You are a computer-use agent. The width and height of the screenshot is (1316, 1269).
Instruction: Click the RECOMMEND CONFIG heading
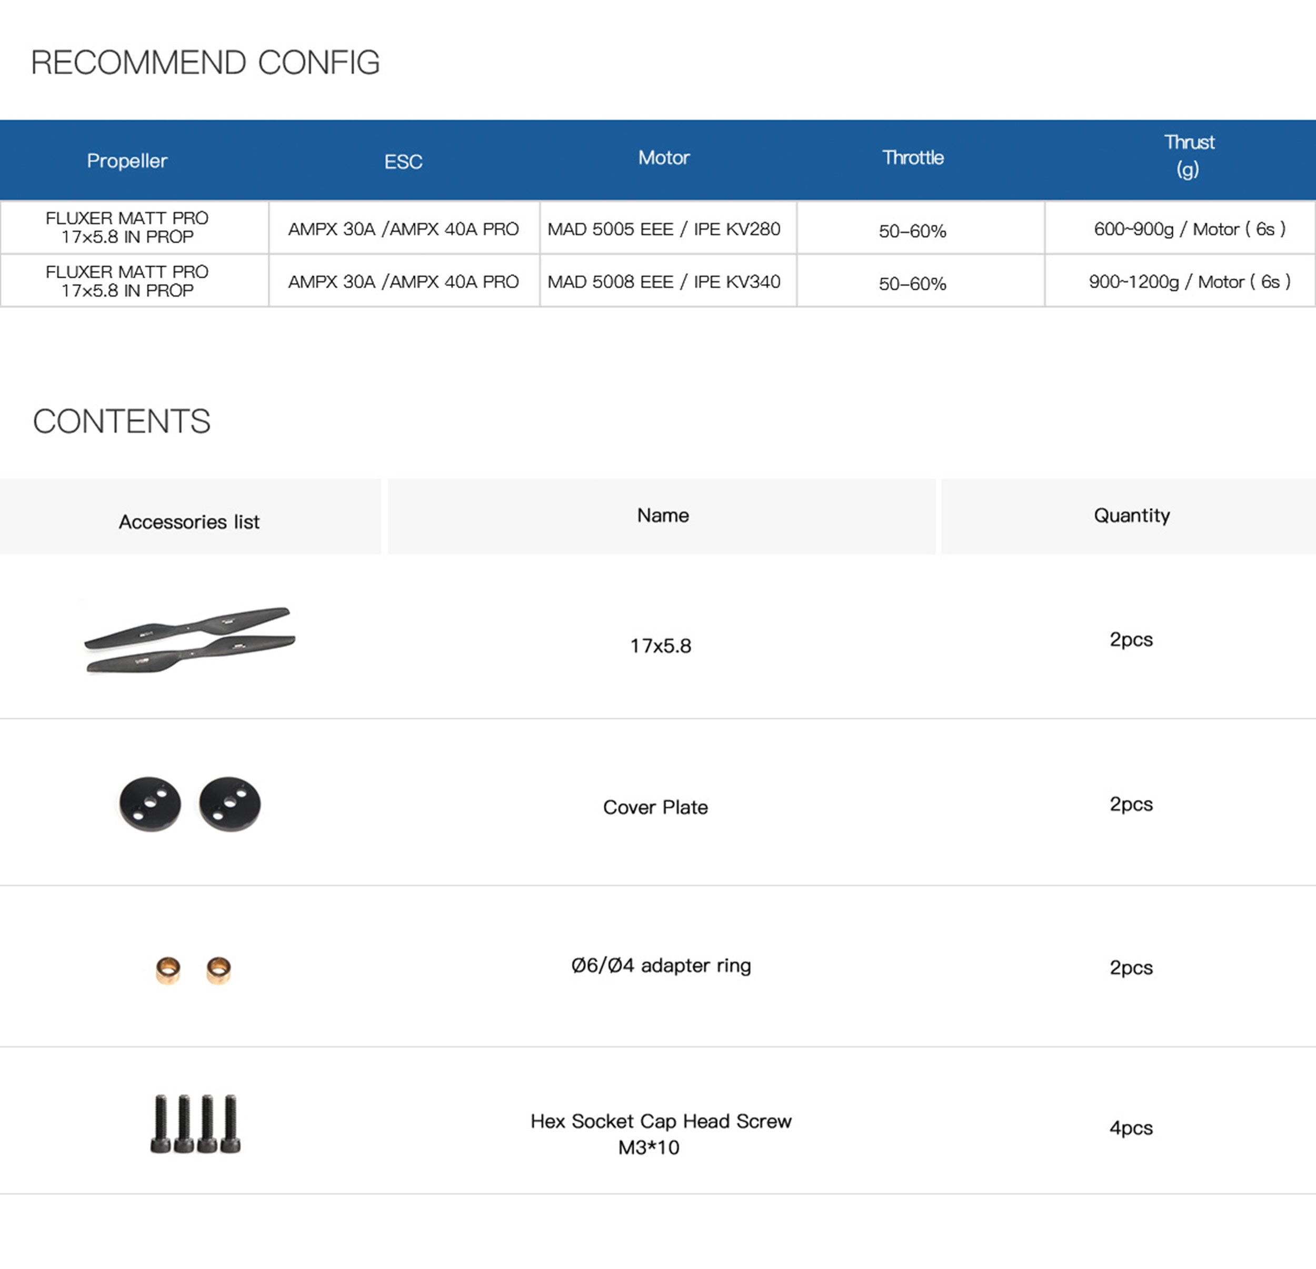(205, 63)
